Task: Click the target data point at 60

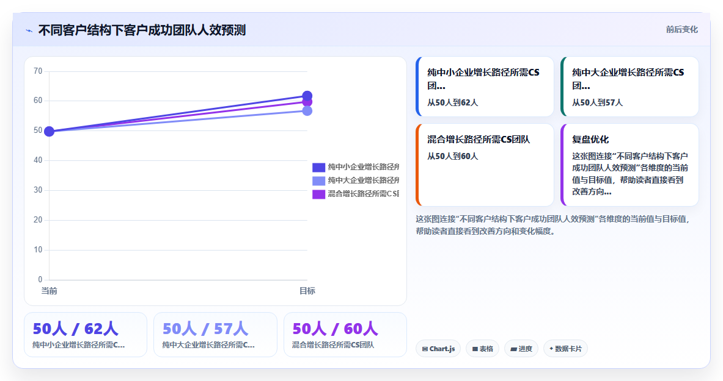Action: [307, 102]
